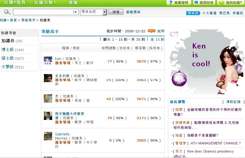Click Gabriella Montez's answer count 2005
This screenshot has height=158, width=245.
141,141
